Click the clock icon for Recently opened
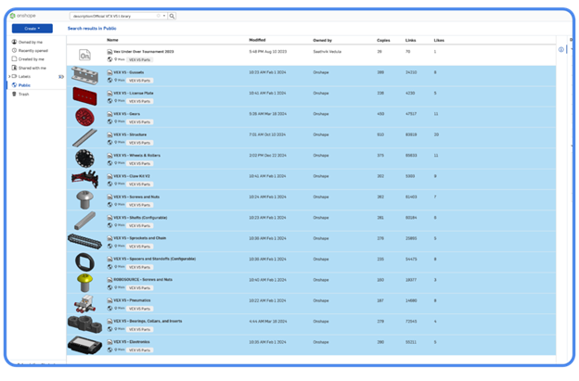The height and width of the screenshot is (381, 579). (15, 51)
